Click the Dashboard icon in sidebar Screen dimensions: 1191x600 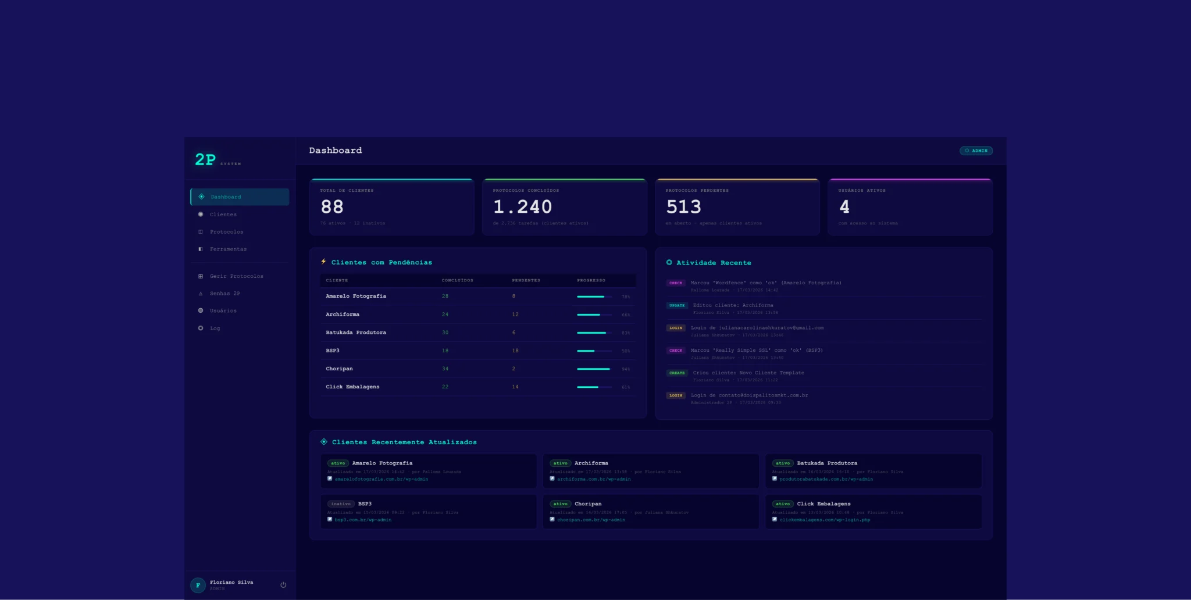(201, 197)
